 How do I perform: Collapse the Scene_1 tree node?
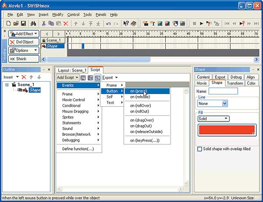7,84
